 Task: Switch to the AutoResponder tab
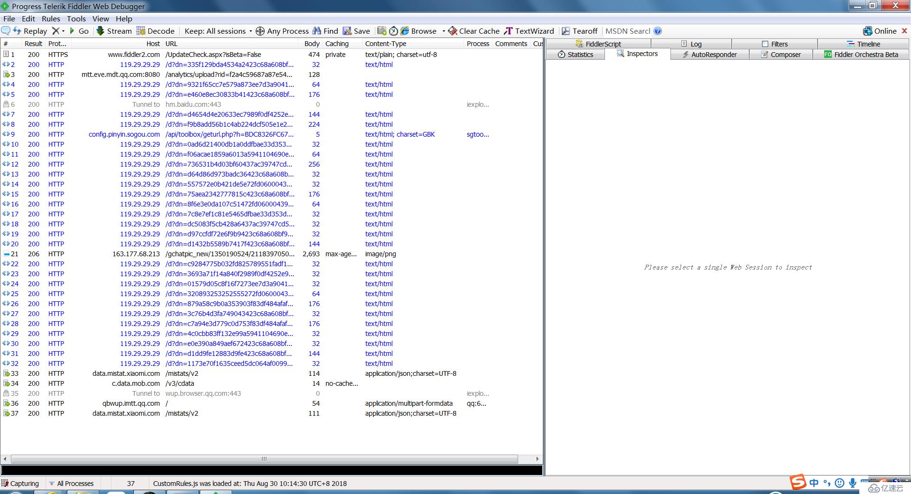point(710,54)
